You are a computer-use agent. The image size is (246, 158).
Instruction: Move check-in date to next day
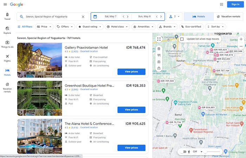pos(128,17)
